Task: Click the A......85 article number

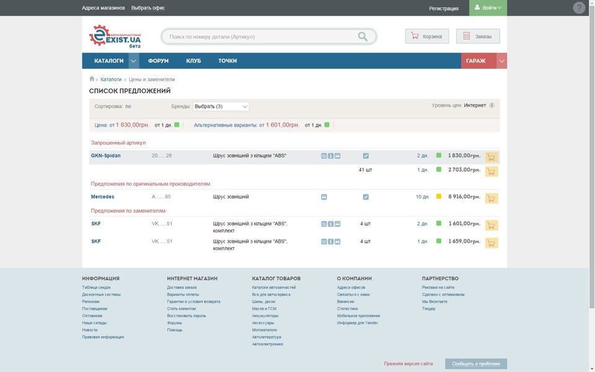Action: tap(161, 197)
